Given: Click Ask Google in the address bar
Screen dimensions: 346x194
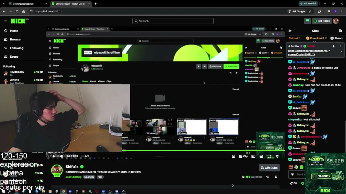Looking at the screenshot, I should [297, 11].
